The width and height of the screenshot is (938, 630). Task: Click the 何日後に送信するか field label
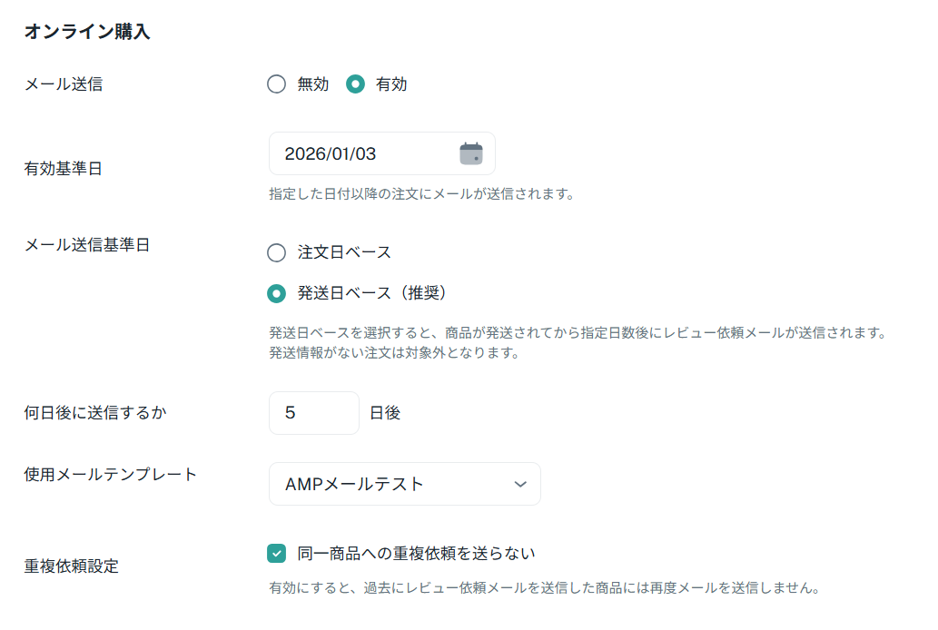click(x=95, y=413)
